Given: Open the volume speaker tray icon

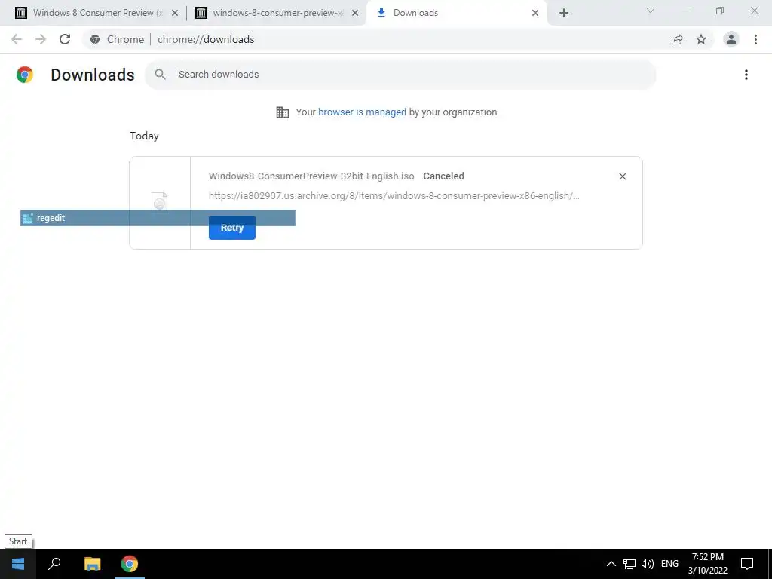Looking at the screenshot, I should (x=648, y=564).
